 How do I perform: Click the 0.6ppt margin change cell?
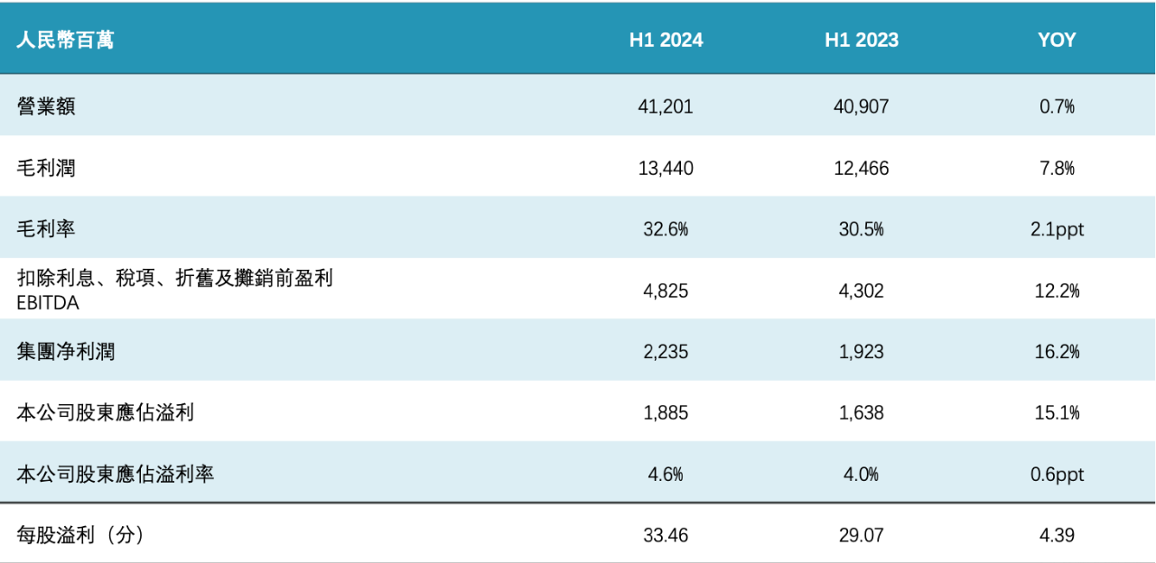[x=1057, y=475]
